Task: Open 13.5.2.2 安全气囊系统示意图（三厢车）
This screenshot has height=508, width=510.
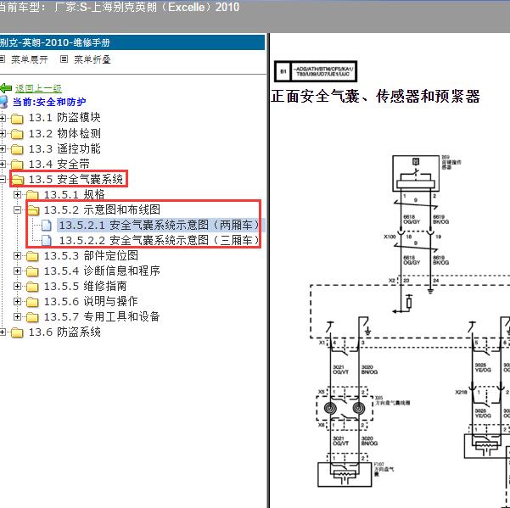Action: click(159, 240)
